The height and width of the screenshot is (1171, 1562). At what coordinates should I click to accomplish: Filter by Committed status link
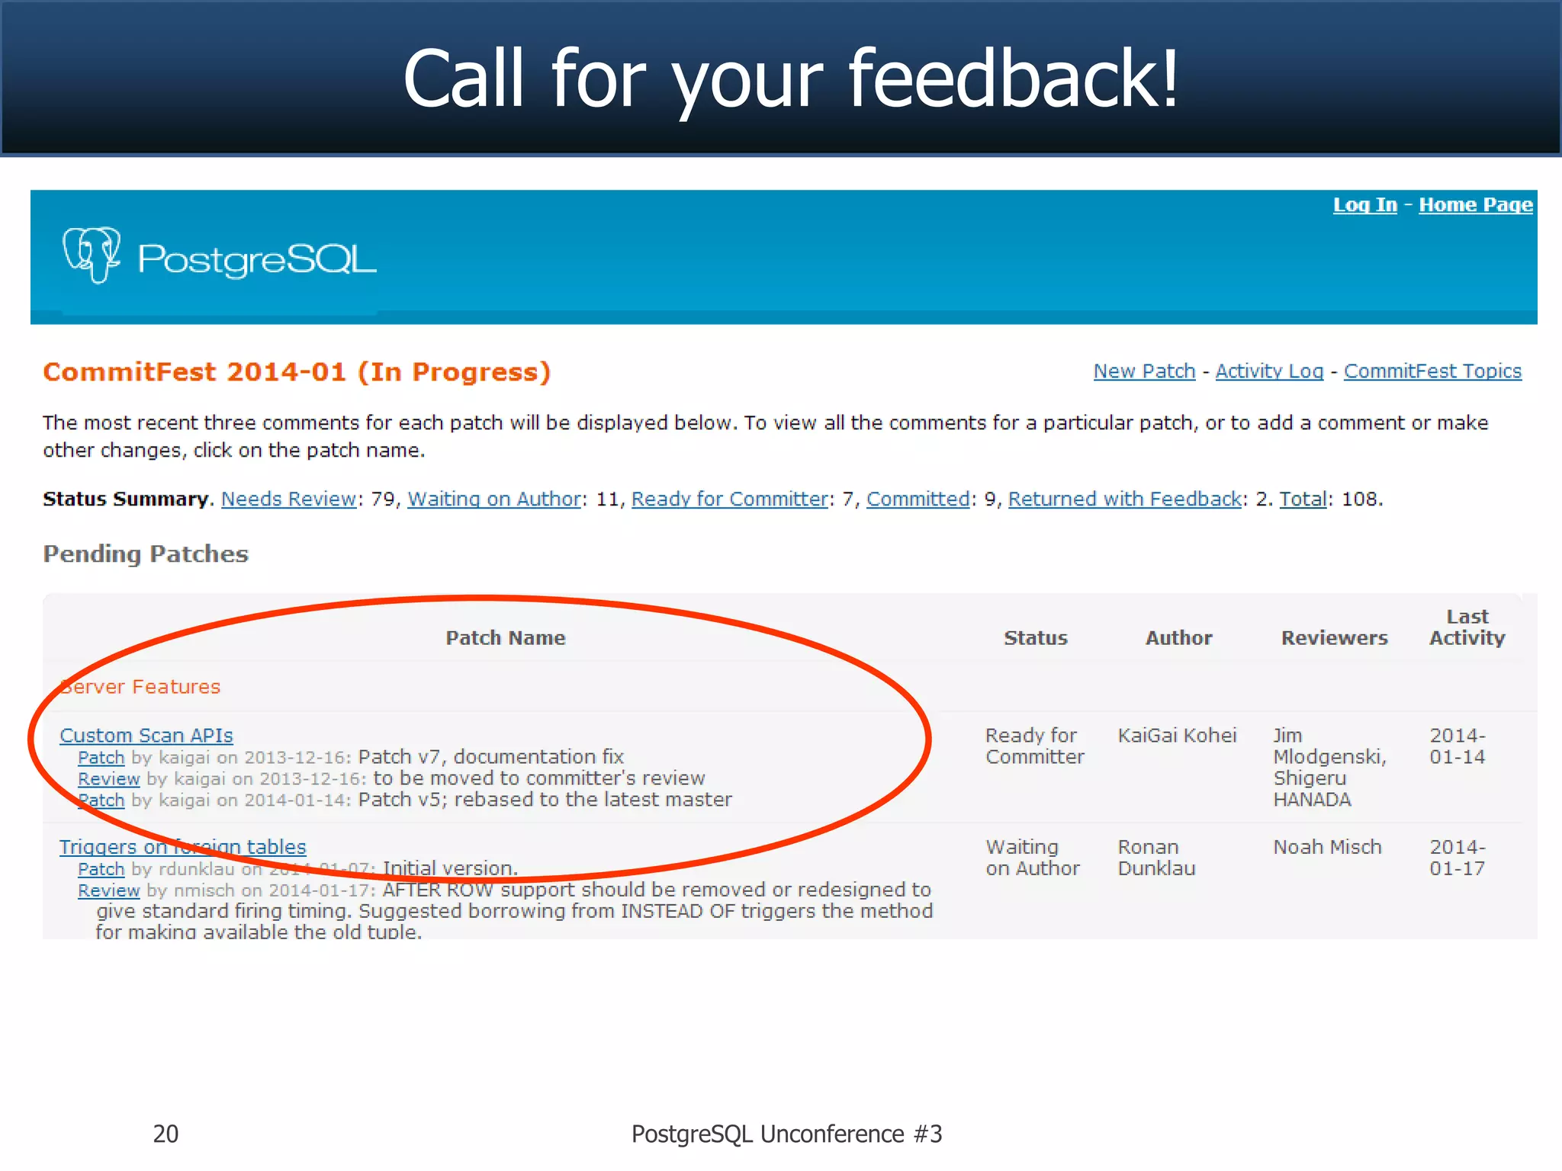click(918, 499)
